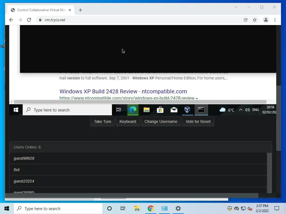Click the vm.trycs.net address bar

(140, 20)
